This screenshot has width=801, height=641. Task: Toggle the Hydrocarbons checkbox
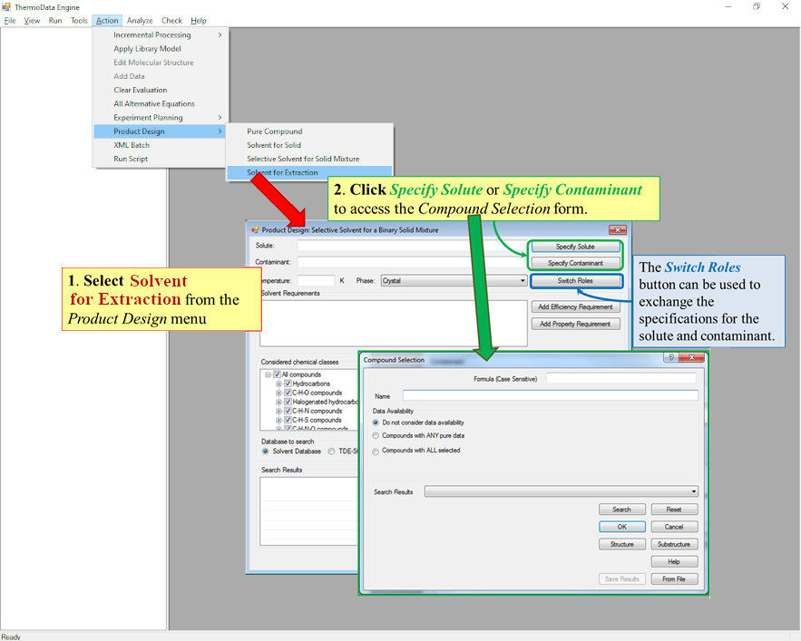(288, 384)
